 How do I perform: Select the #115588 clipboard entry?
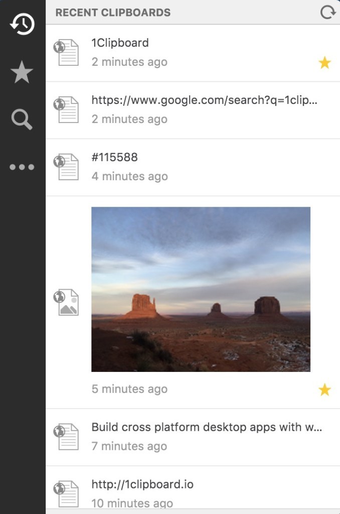[193, 168]
